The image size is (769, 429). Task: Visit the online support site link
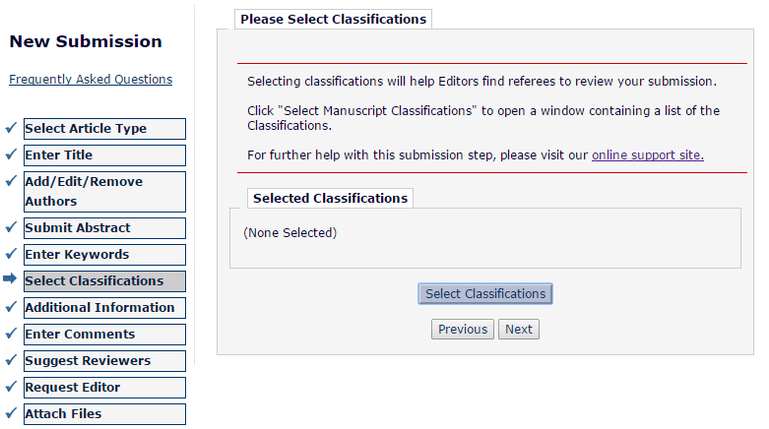[647, 155]
